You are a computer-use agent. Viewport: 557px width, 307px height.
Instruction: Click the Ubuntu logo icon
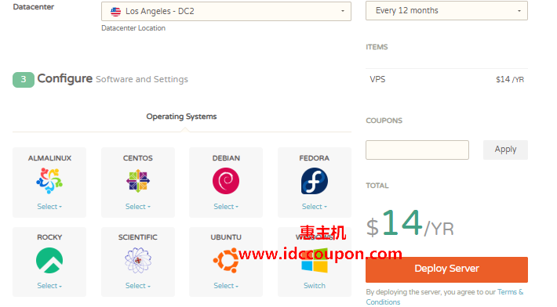coord(226,261)
